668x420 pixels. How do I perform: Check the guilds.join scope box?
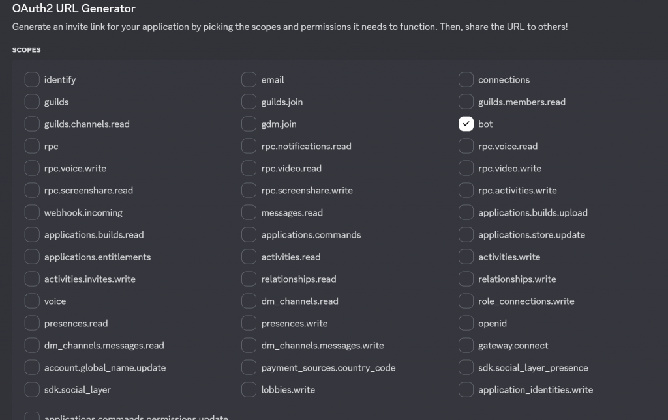[x=249, y=102]
